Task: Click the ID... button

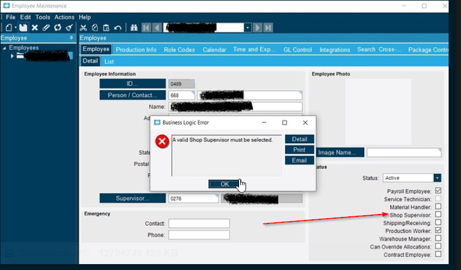Action: point(132,84)
